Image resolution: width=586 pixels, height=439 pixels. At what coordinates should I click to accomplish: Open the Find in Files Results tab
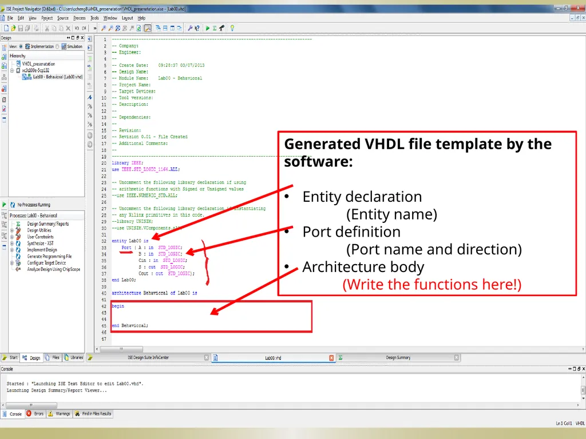[93, 414]
